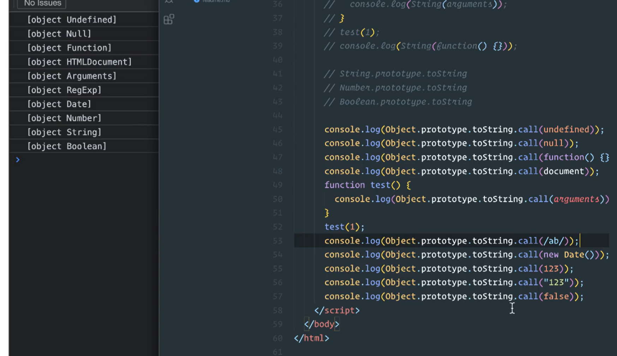Image resolution: width=617 pixels, height=356 pixels.
Task: Click the console prompt chevron
Action: tap(18, 160)
